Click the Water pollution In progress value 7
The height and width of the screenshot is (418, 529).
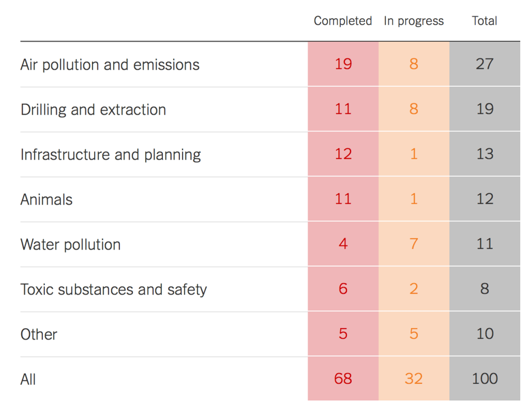(414, 244)
